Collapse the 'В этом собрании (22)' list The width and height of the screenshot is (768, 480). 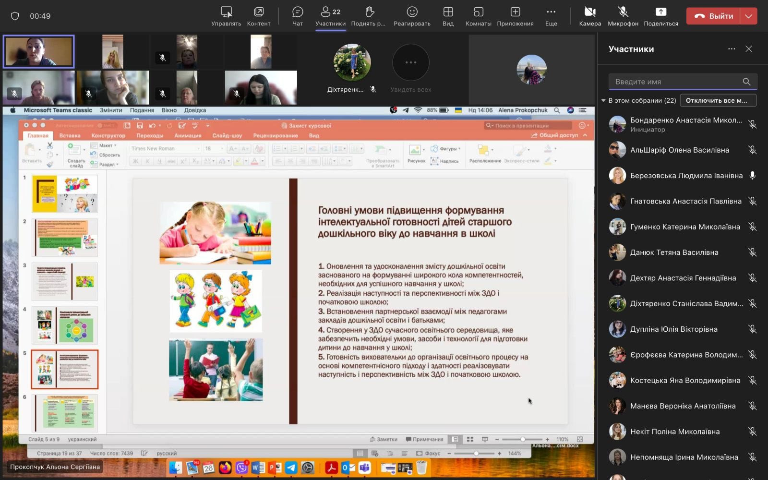pos(604,100)
